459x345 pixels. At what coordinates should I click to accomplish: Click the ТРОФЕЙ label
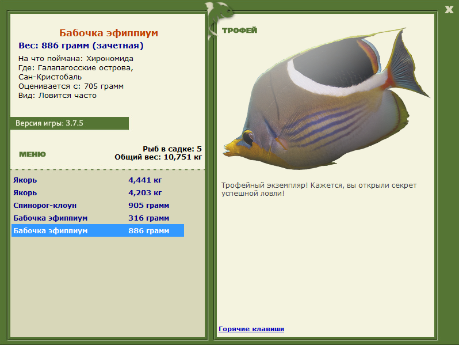click(x=239, y=30)
